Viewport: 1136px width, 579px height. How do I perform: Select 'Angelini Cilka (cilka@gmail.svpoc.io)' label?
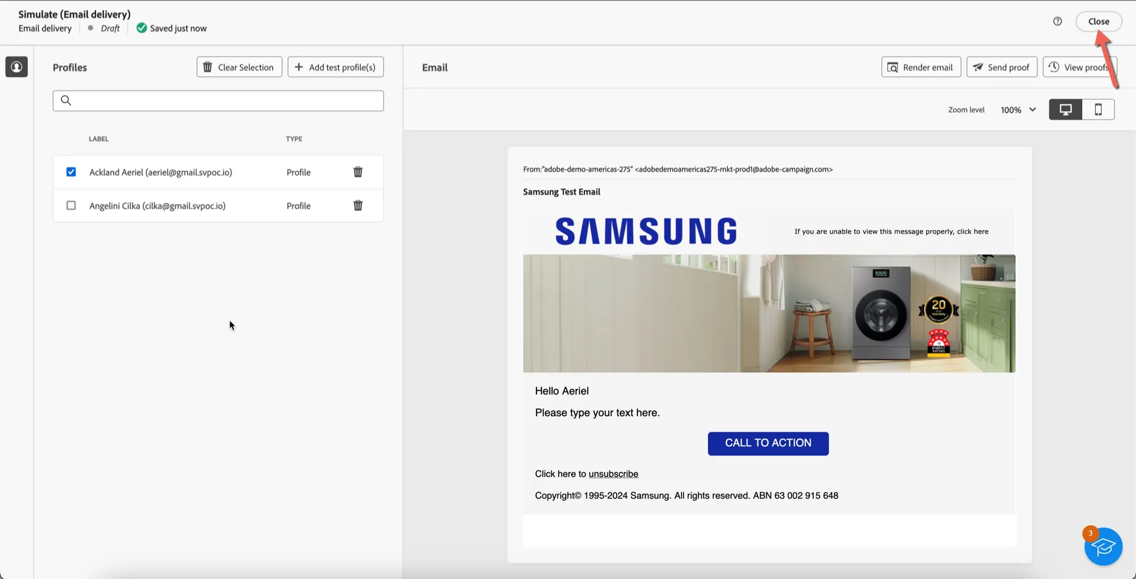(157, 206)
